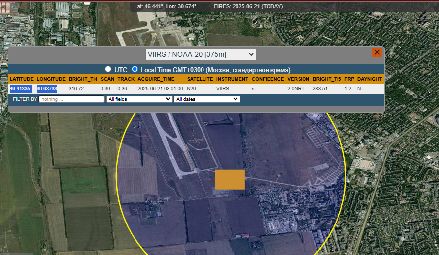The width and height of the screenshot is (439, 255).
Task: Sort by ACQUIRE_TIME column header
Action: coord(156,79)
